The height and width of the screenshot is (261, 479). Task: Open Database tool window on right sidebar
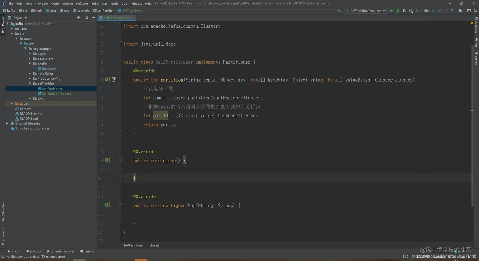point(476,25)
